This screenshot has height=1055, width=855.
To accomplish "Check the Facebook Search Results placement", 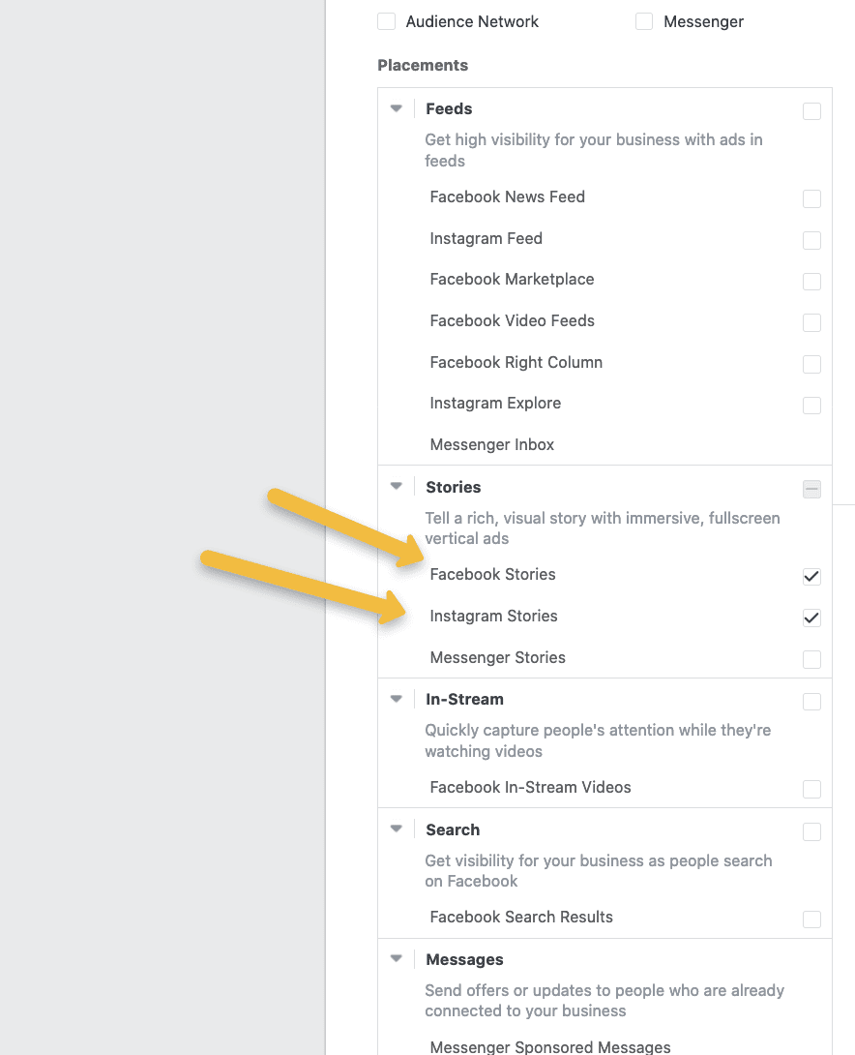I will click(811, 919).
